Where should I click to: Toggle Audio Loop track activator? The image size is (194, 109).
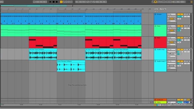(x=180, y=49)
